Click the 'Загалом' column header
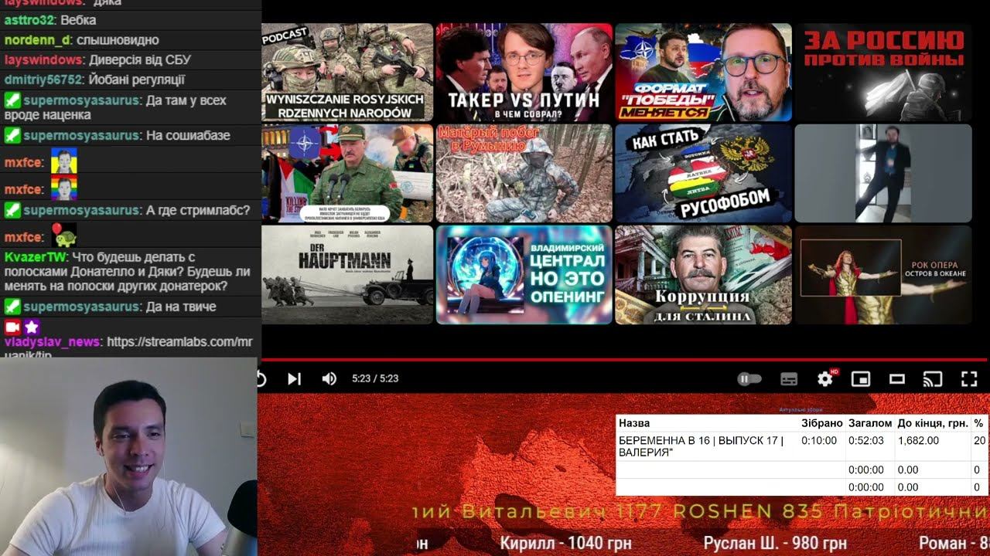The height and width of the screenshot is (556, 990). [870, 423]
